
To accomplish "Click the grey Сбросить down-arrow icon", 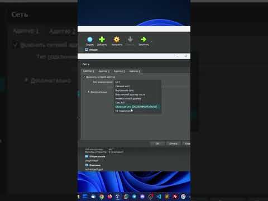I will click(130, 40).
